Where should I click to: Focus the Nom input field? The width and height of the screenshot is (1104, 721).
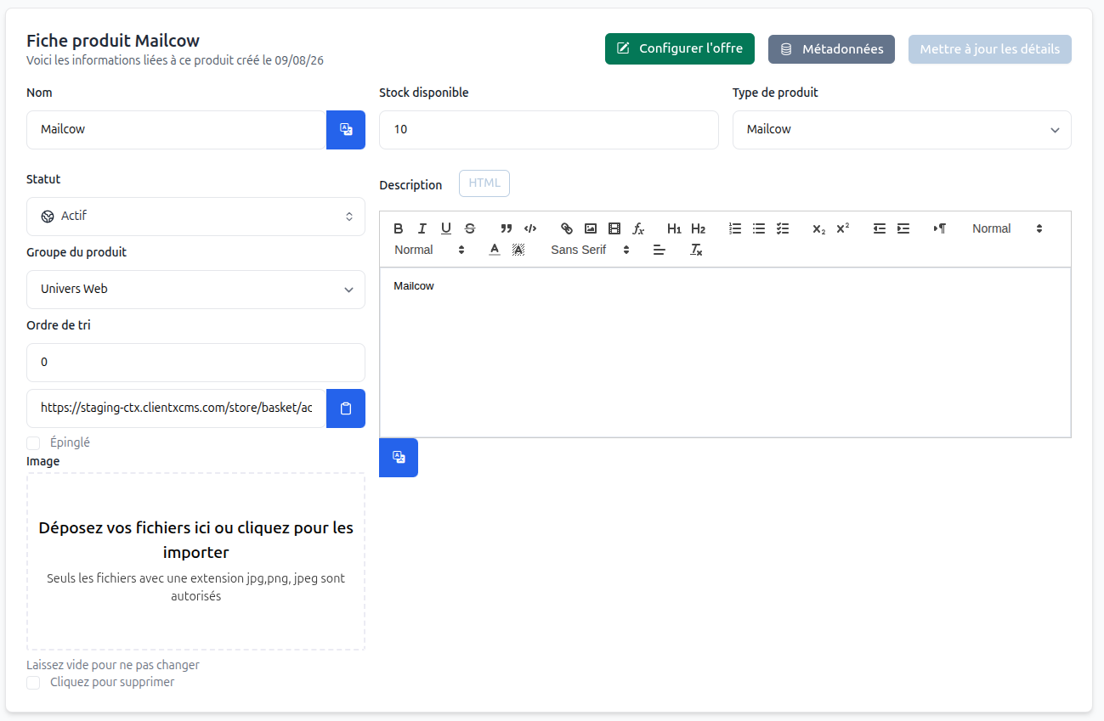176,130
